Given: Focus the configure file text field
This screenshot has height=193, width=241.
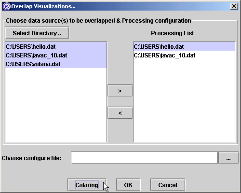Looking at the screenshot, I should 144,158.
